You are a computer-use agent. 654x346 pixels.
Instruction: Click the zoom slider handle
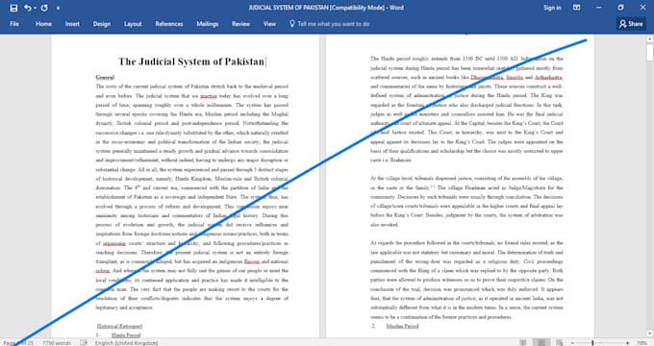592,343
